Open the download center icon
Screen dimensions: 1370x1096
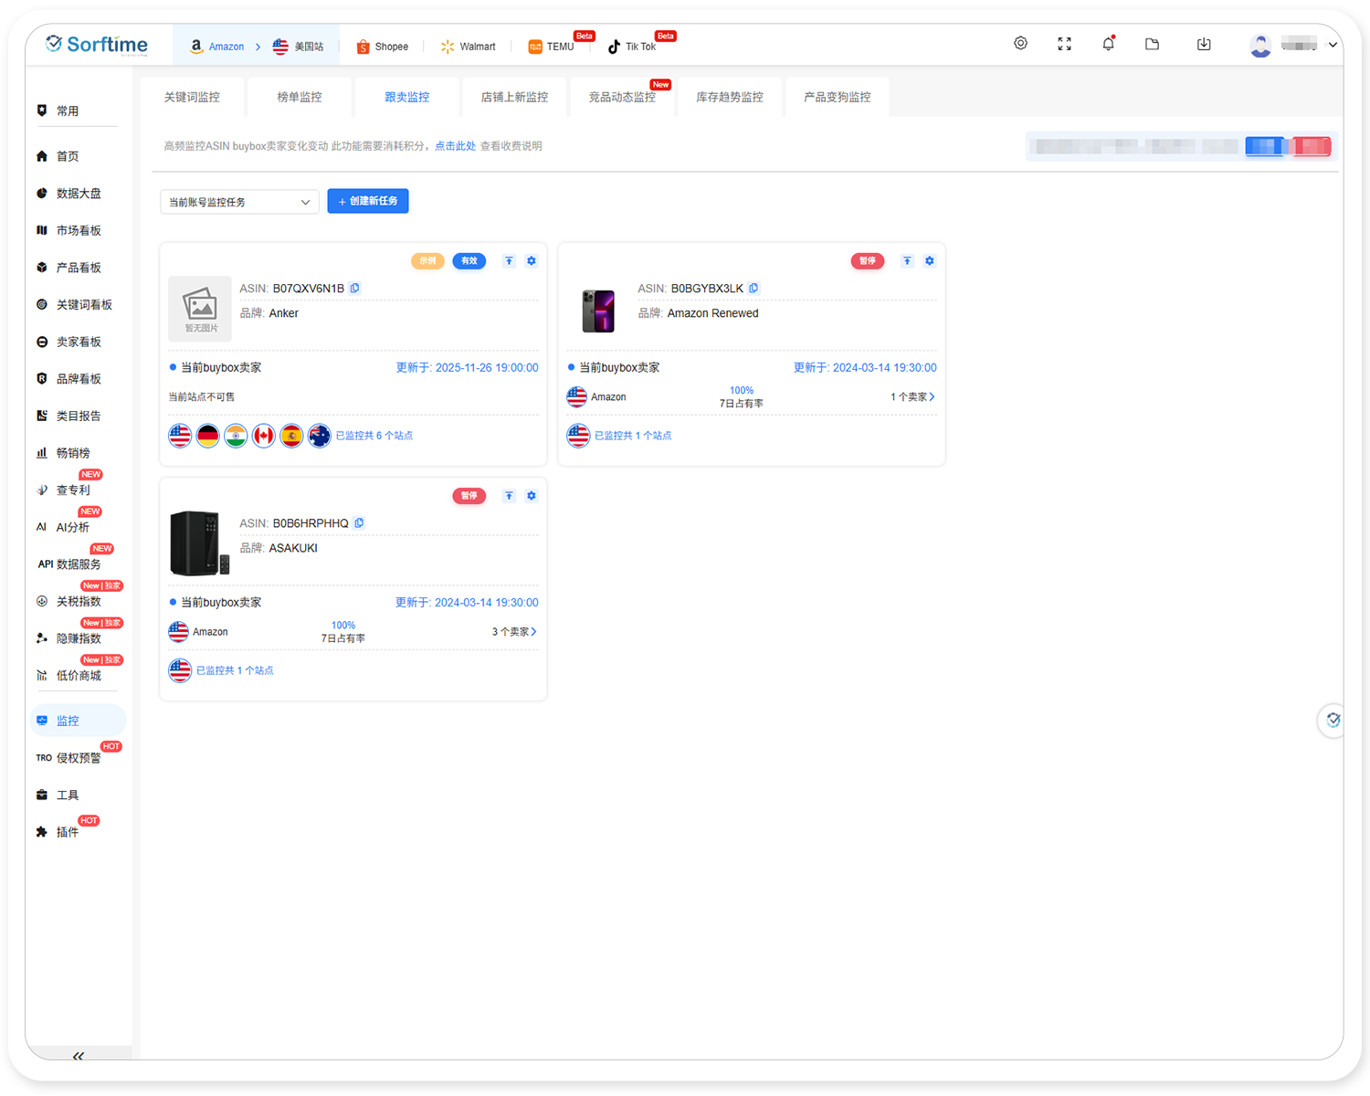pyautogui.click(x=1204, y=44)
